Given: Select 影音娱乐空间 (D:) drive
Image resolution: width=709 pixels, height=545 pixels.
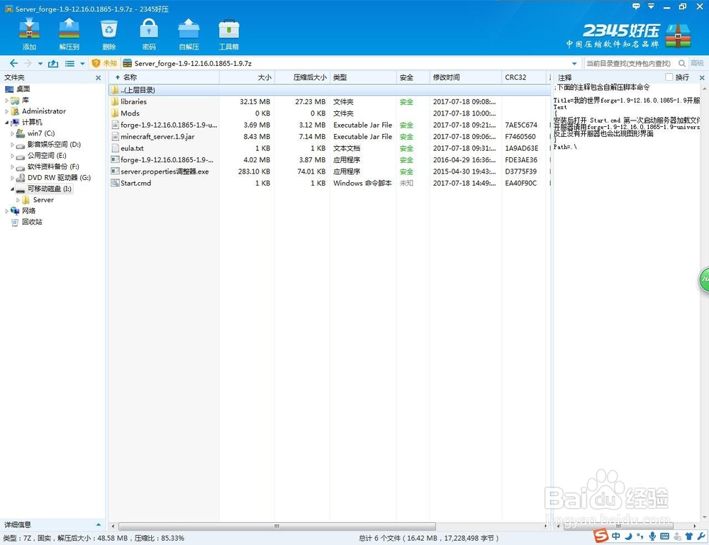Looking at the screenshot, I should click(54, 144).
